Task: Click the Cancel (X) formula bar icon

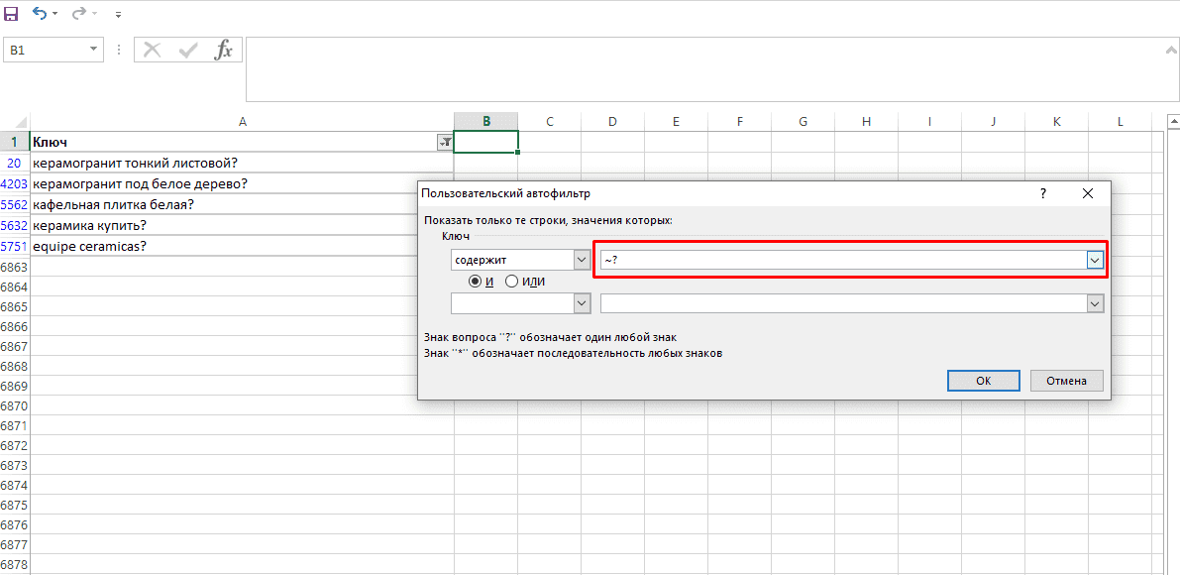Action: pos(152,51)
